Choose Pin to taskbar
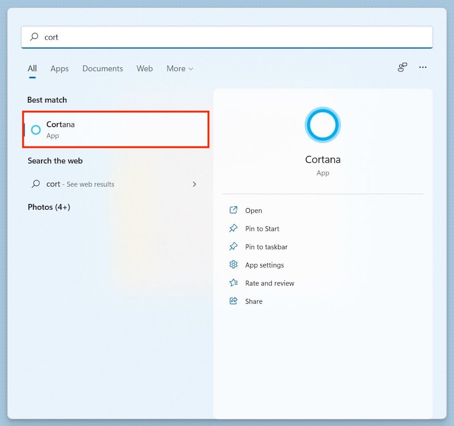This screenshot has width=454, height=426. [x=266, y=247]
